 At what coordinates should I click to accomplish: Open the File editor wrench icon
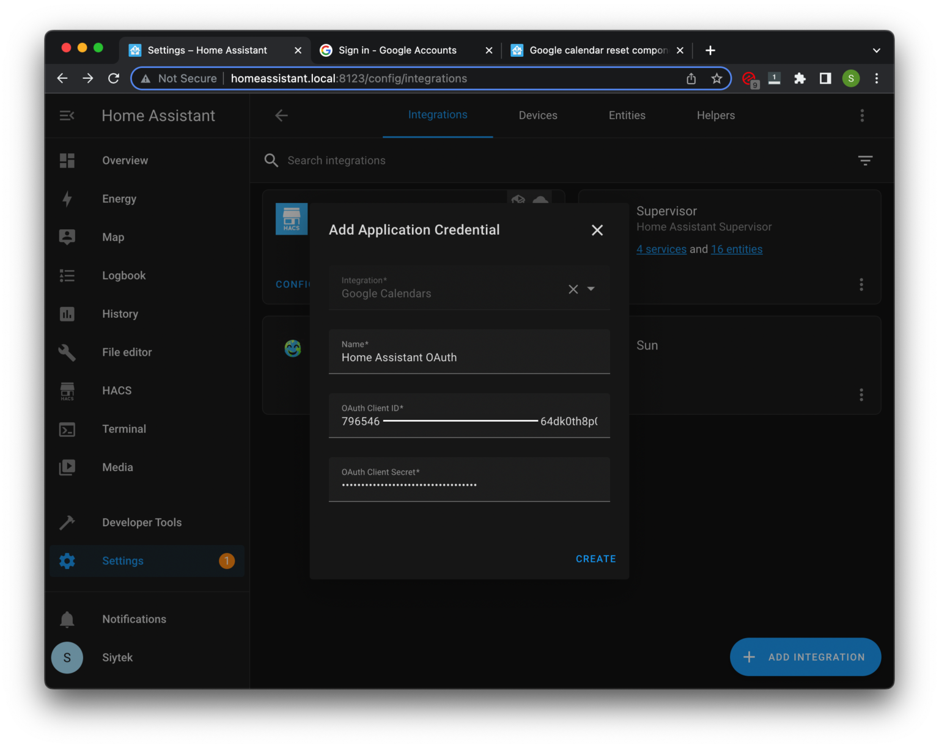(x=67, y=353)
